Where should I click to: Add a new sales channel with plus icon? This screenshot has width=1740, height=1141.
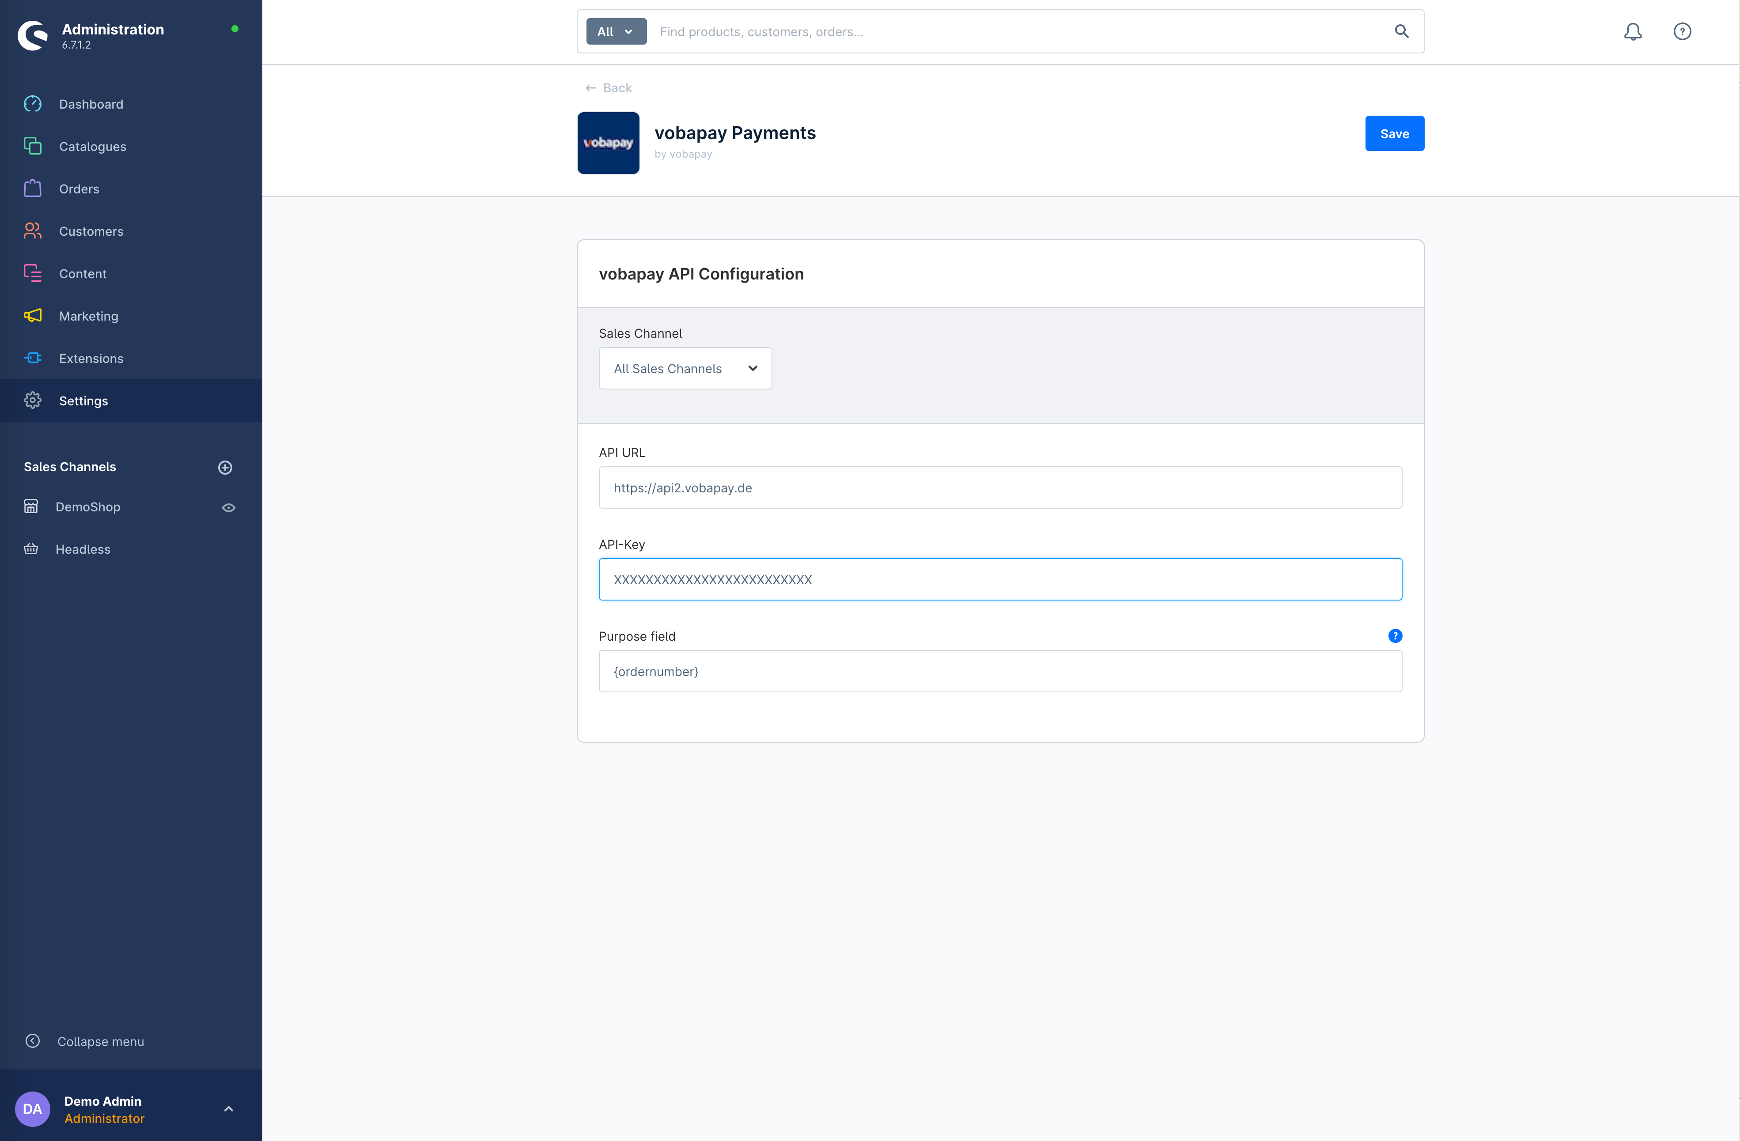tap(225, 467)
